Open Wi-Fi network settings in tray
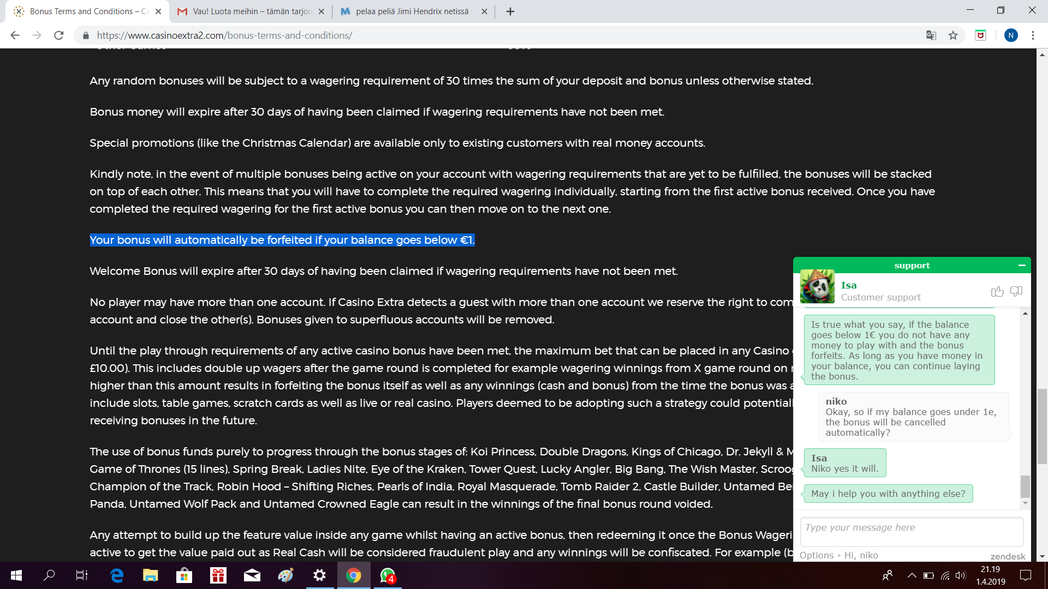Screen dimensions: 1048x589 (x=945, y=575)
